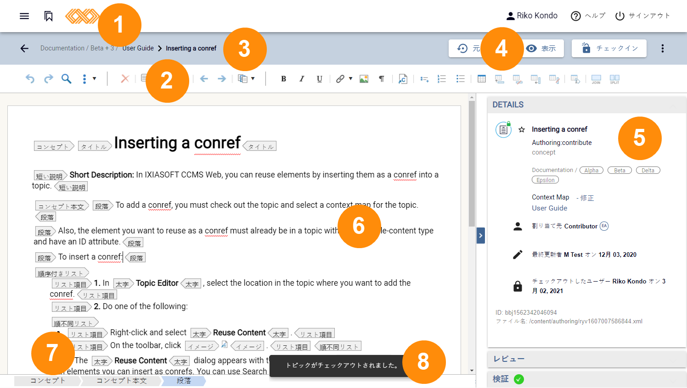Apply underline formatting

point(320,79)
